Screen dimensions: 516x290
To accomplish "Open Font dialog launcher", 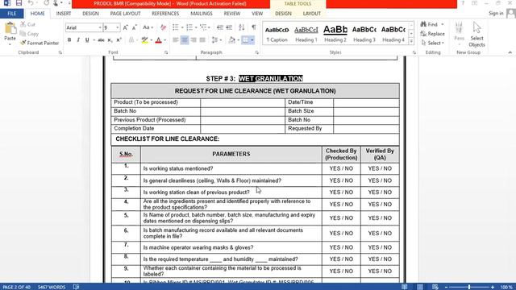I will click(x=166, y=52).
